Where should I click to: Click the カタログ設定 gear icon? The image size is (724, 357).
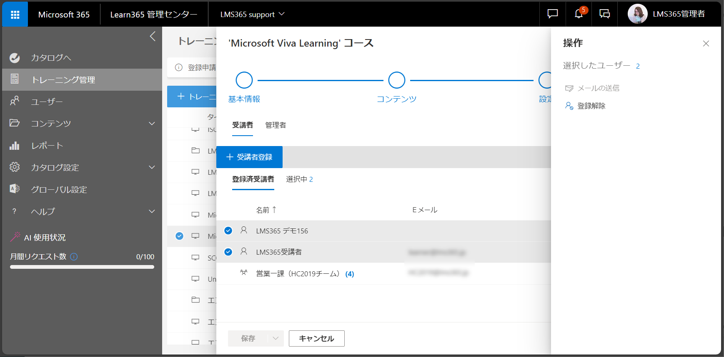[15, 167]
